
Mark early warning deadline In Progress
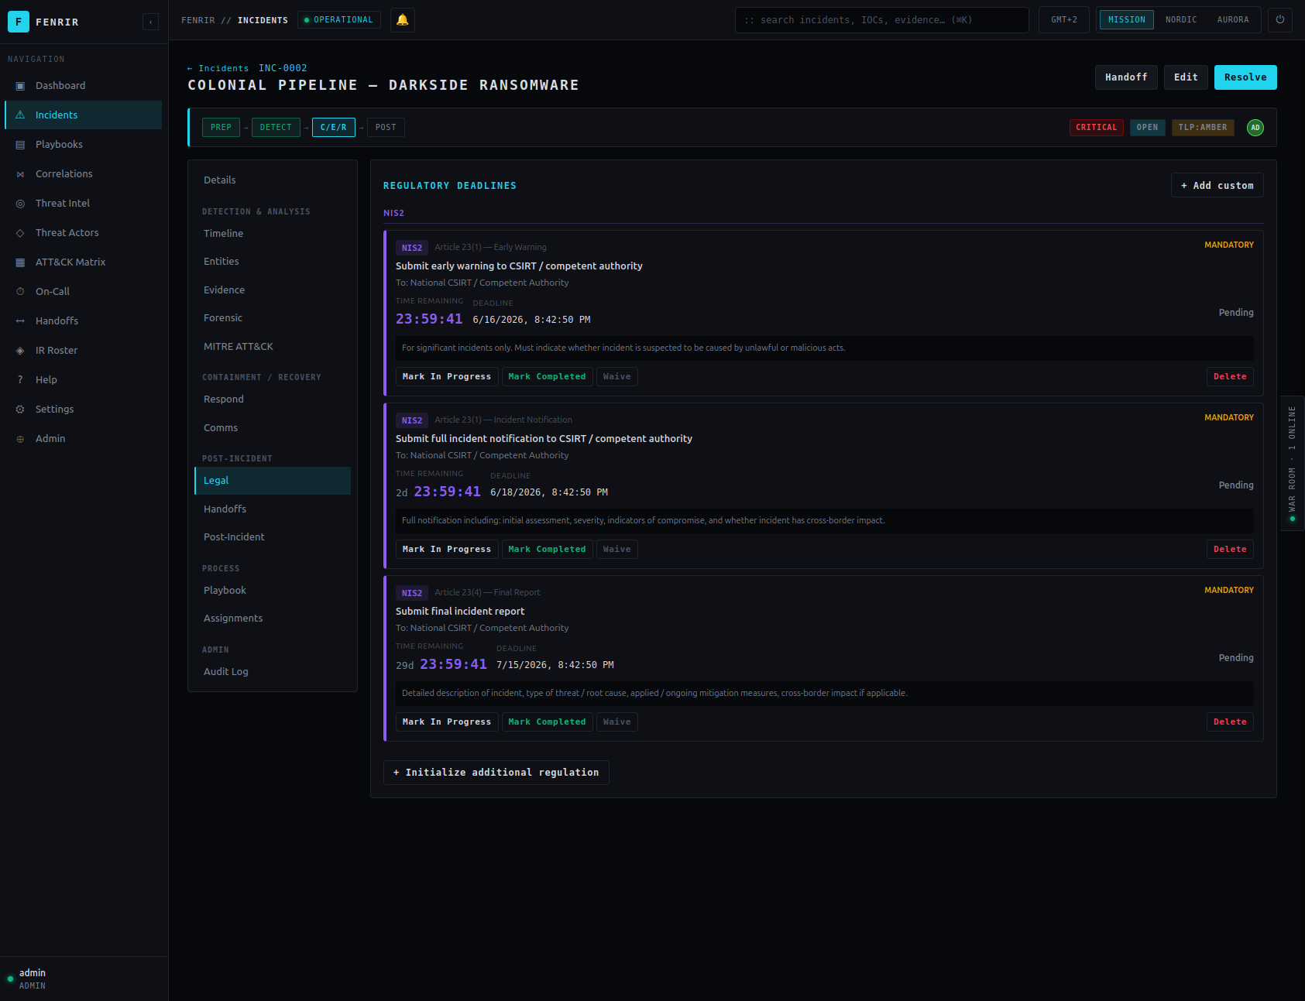coord(447,377)
